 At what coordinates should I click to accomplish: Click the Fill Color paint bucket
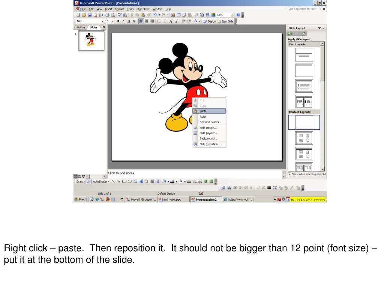164,181
